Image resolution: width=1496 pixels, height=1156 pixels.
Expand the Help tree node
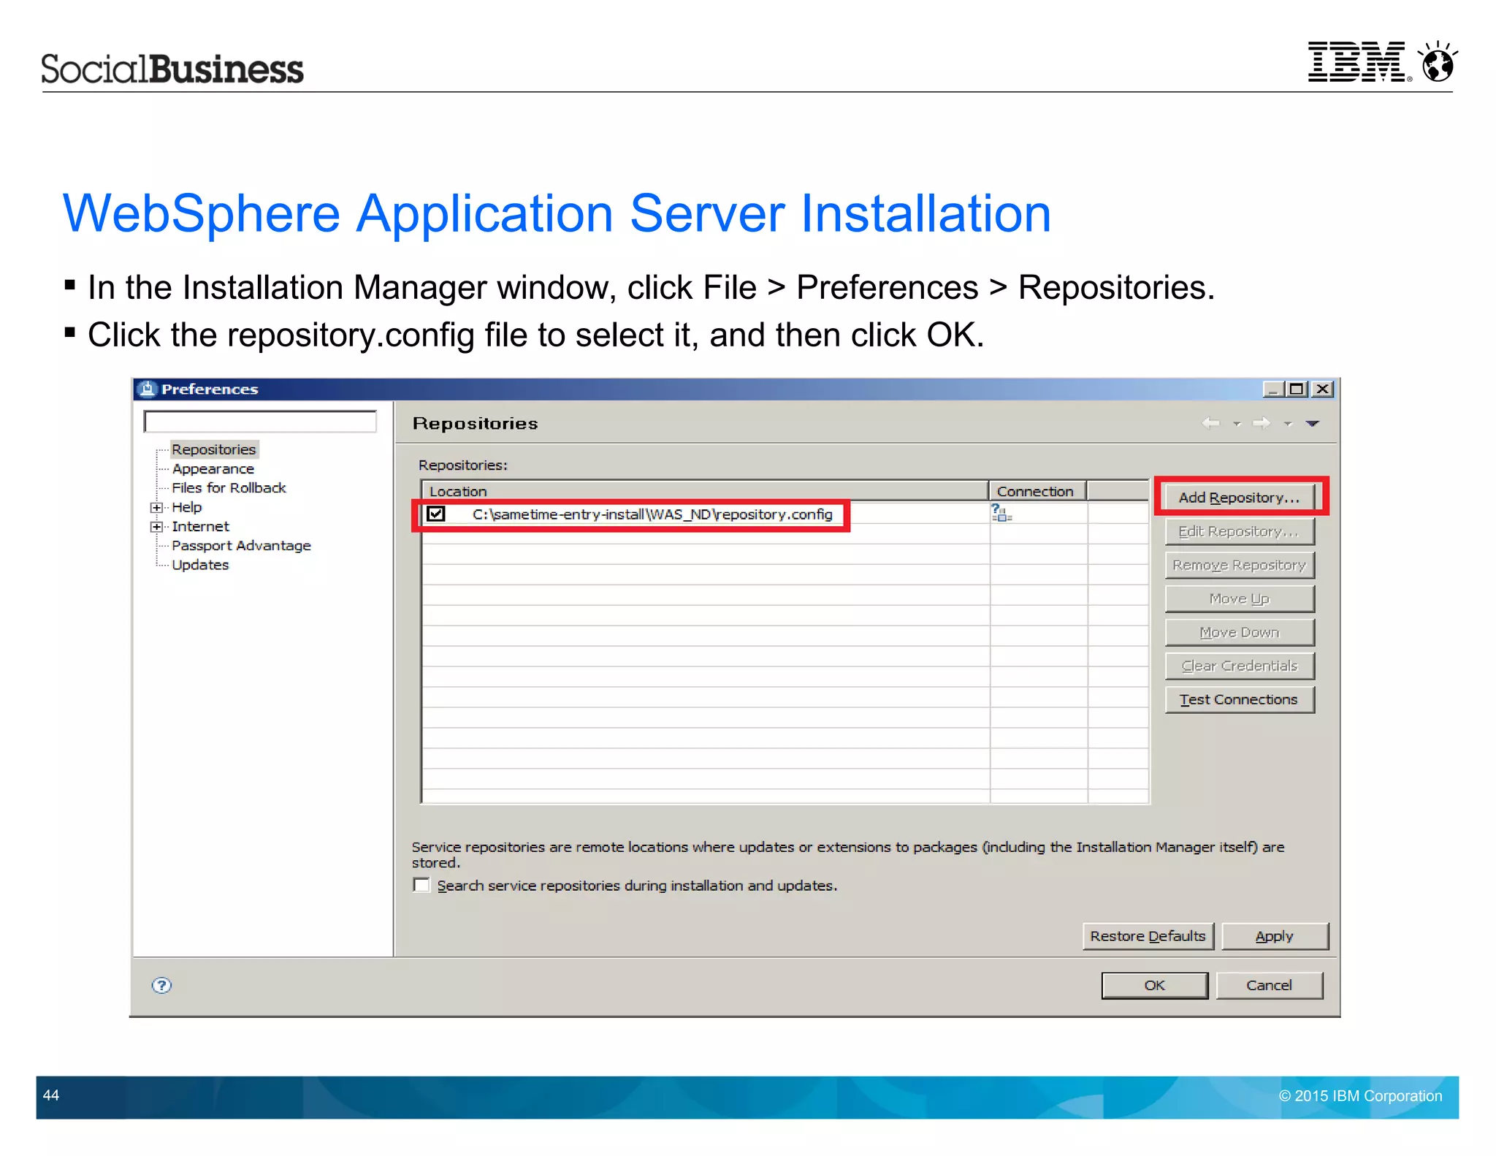coord(156,507)
